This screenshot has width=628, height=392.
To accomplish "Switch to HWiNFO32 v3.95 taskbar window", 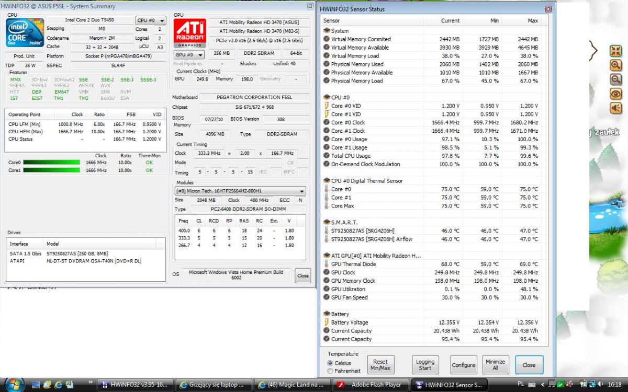I will coord(135,385).
